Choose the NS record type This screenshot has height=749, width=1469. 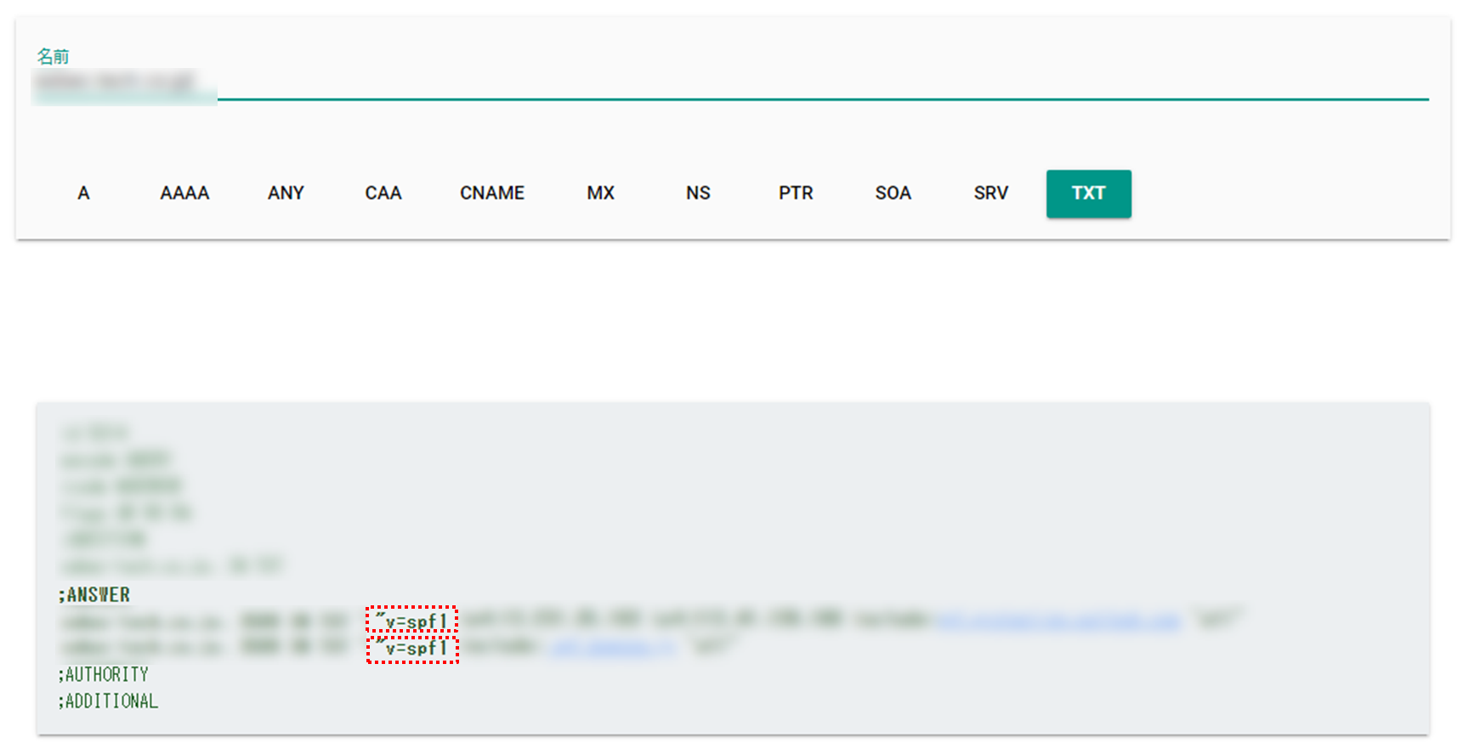pyautogui.click(x=698, y=194)
